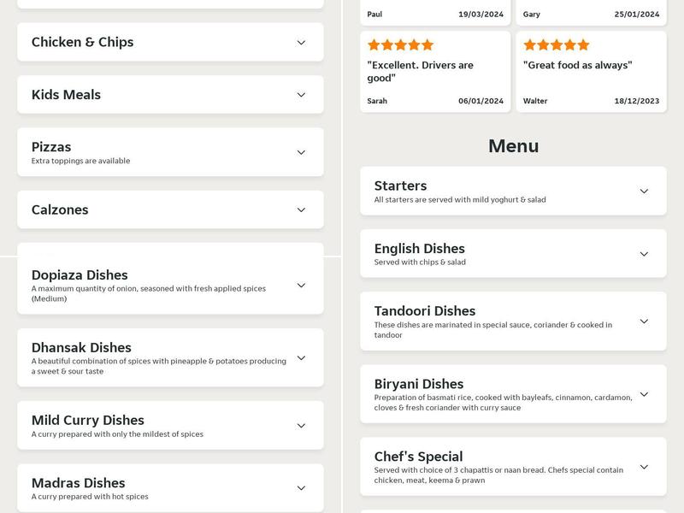Screen dimensions: 684x513
Task: Expand the Madras Dishes section
Action: point(171,486)
